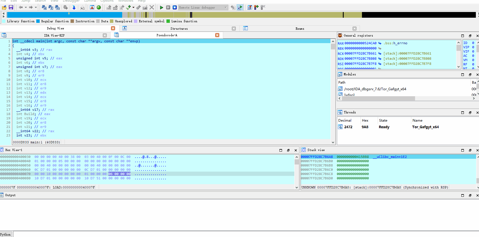The image size is (479, 237).
Task: Click the first binoculars search icon
Action: click(44, 7)
